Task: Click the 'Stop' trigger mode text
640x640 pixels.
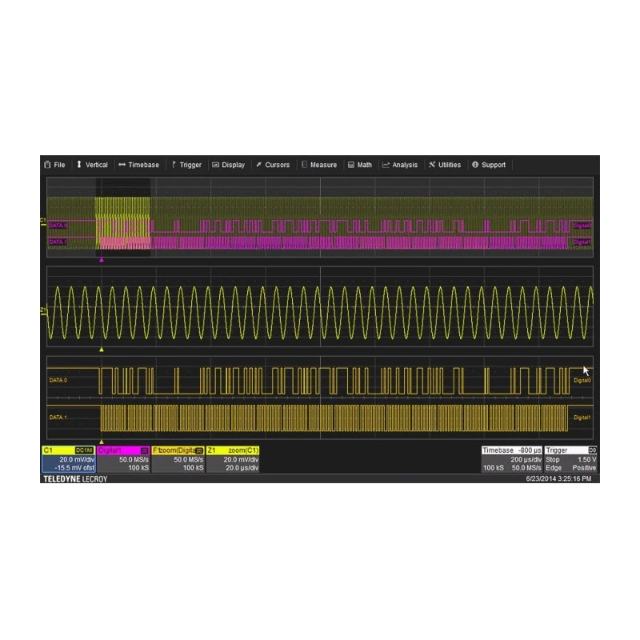Action: [x=553, y=459]
